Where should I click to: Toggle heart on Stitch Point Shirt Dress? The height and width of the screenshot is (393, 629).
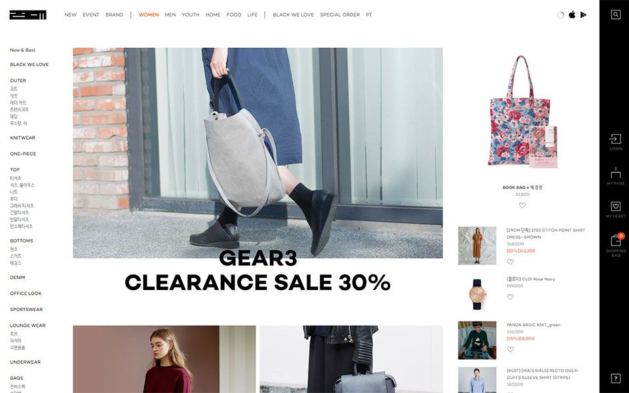tap(510, 261)
